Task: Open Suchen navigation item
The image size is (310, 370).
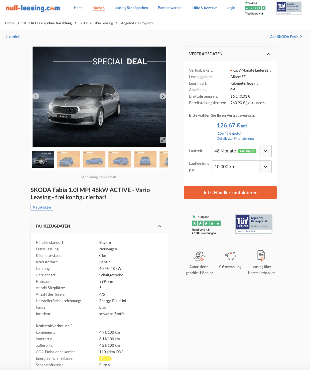Action: tap(99, 8)
